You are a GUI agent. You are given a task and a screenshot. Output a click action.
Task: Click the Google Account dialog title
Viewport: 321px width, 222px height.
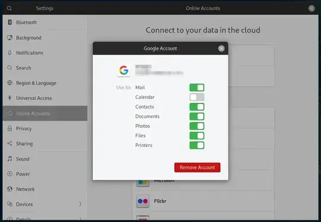click(160, 49)
